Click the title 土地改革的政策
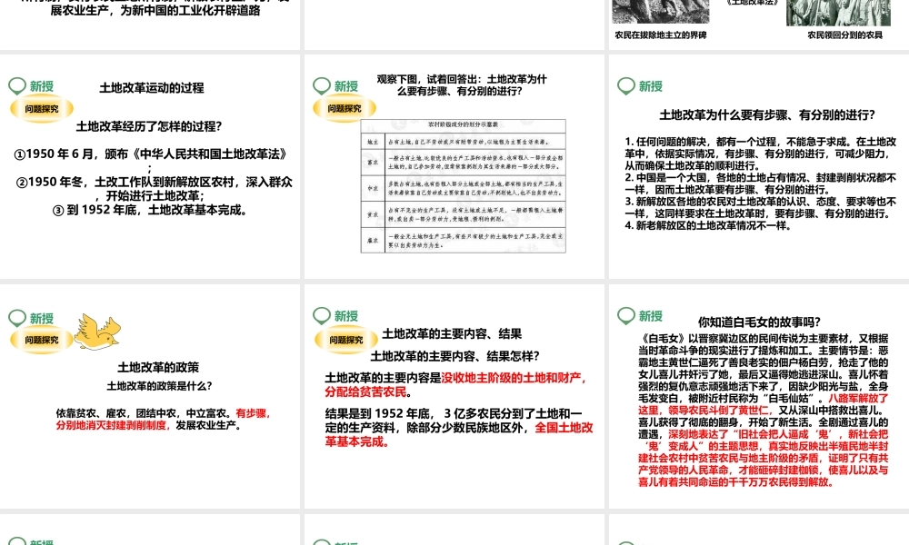This screenshot has height=545, width=909. [158, 367]
